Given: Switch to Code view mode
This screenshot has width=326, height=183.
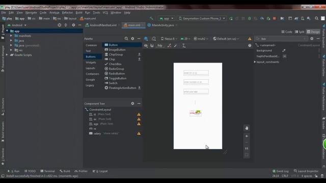Looking at the screenshot, I should coord(287,32).
